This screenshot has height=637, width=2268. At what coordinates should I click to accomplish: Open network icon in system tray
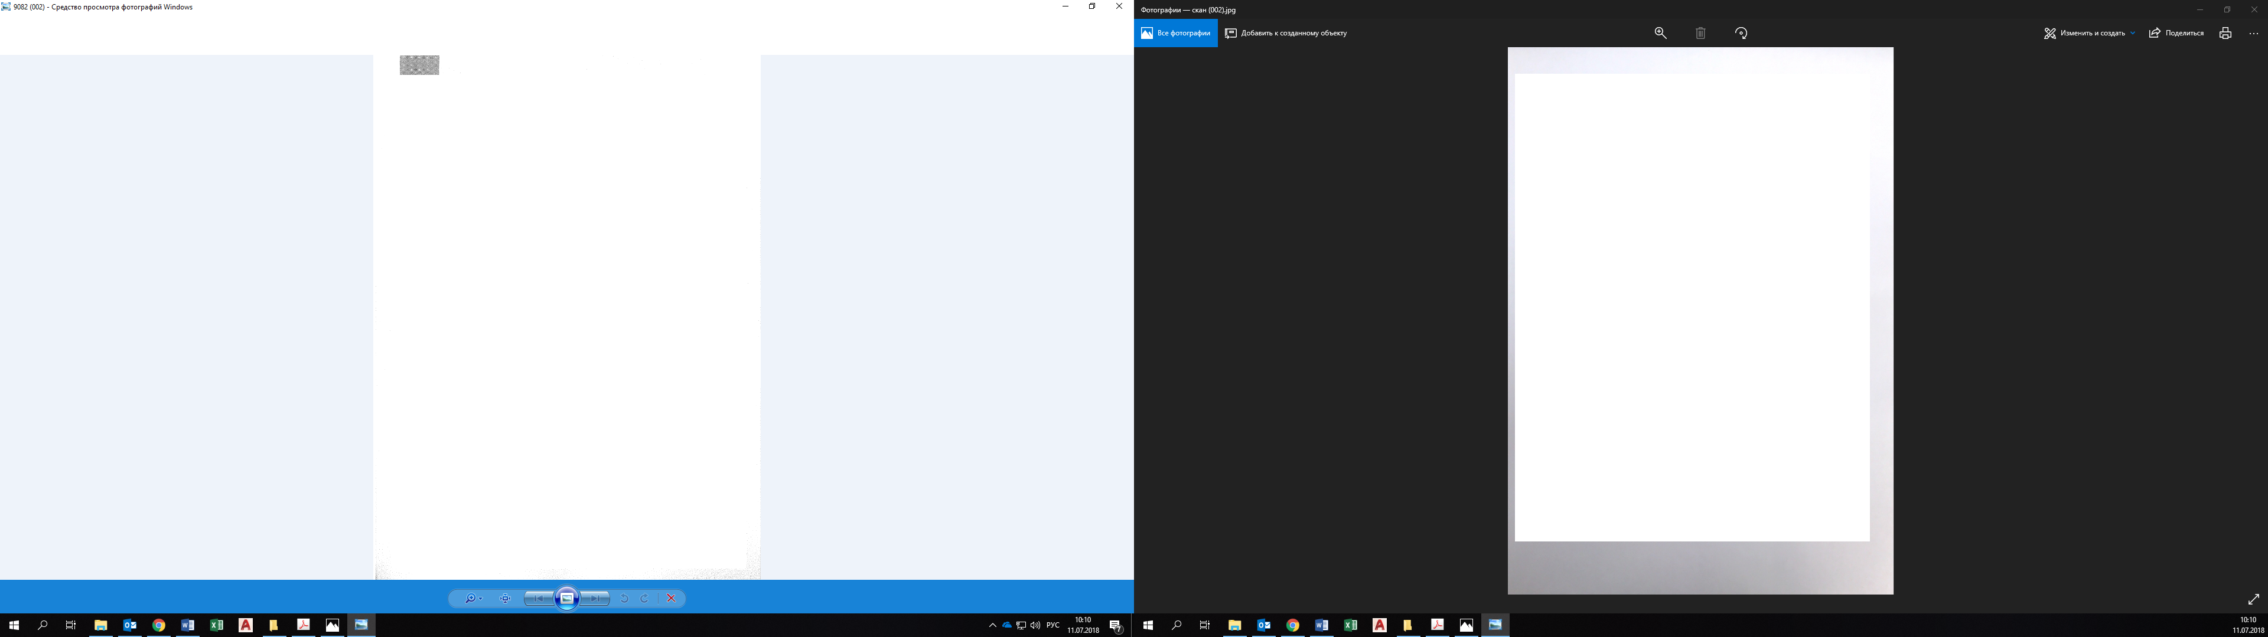[x=1021, y=626]
